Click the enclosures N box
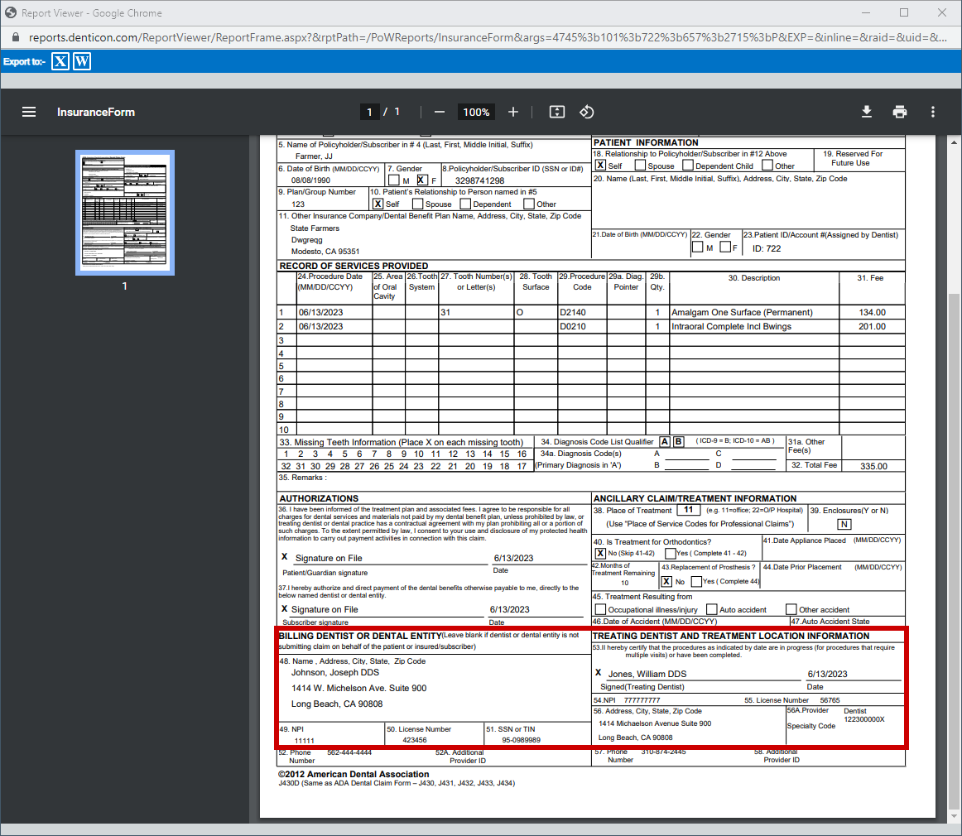The image size is (962, 836). [x=844, y=524]
